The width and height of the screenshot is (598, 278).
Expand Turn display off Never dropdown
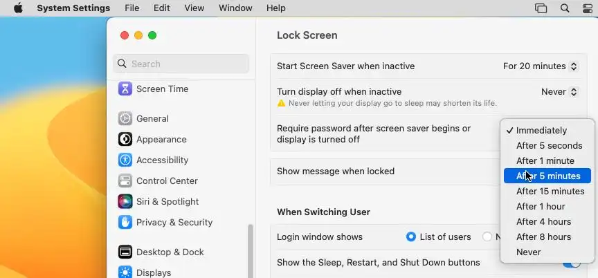tap(559, 91)
